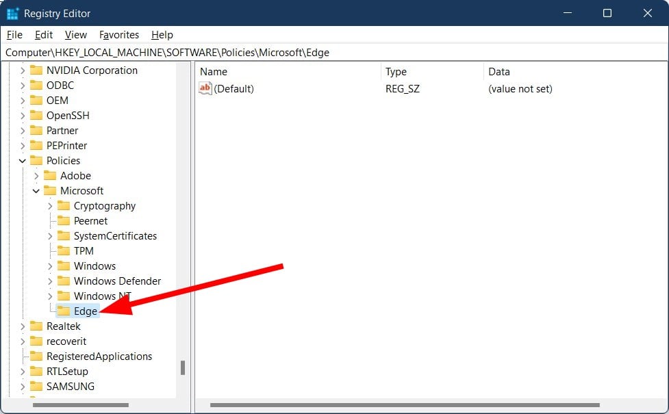Viewport: 669px width, 414px height.
Task: Click the RTLSetup folder icon
Action: point(36,372)
